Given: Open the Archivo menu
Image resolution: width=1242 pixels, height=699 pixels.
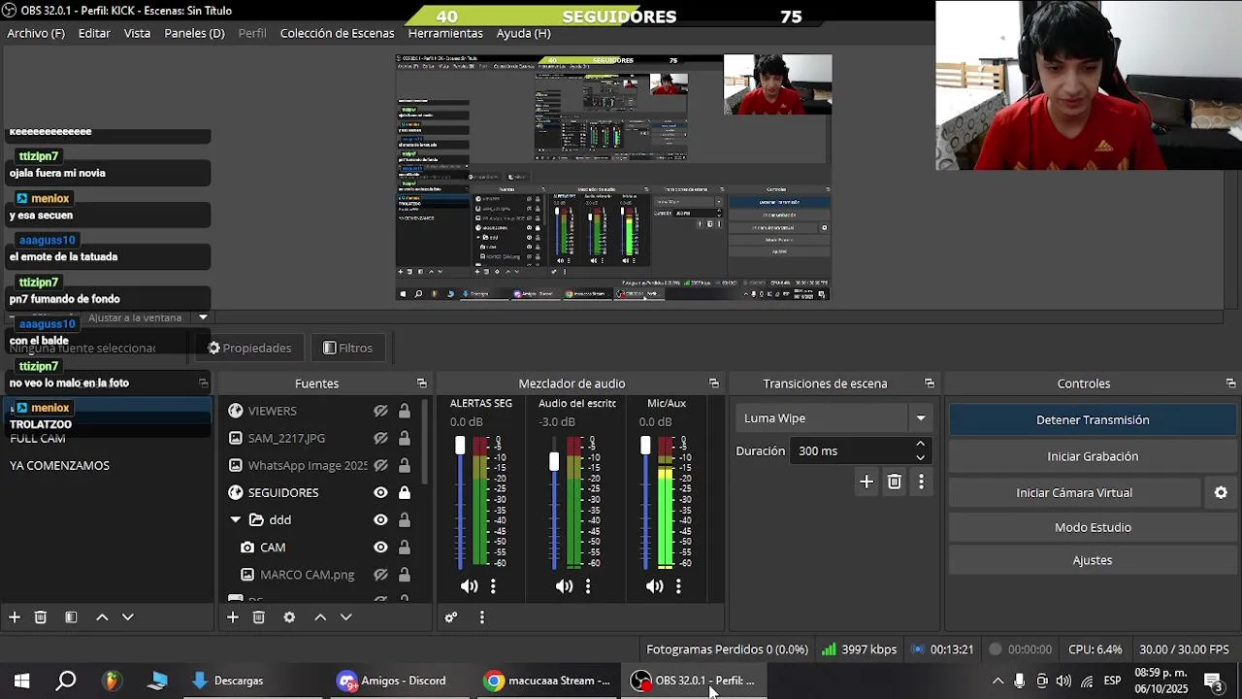Looking at the screenshot, I should (36, 33).
